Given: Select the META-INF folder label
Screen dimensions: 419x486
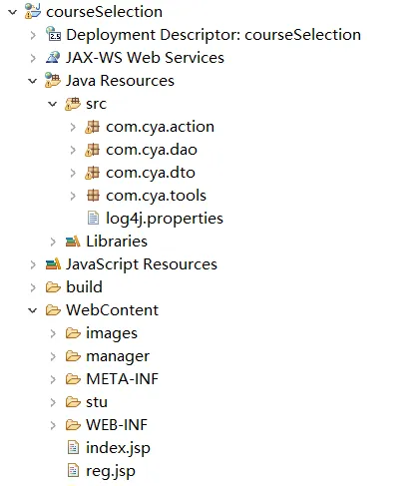Looking at the screenshot, I should click(x=123, y=379).
